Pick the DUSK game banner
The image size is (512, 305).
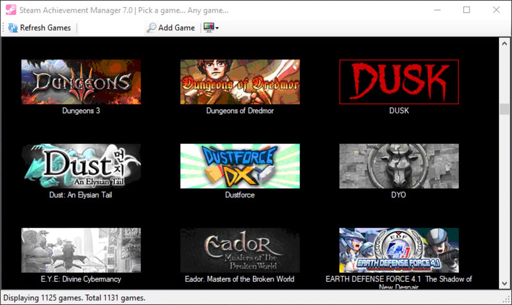pyautogui.click(x=399, y=82)
